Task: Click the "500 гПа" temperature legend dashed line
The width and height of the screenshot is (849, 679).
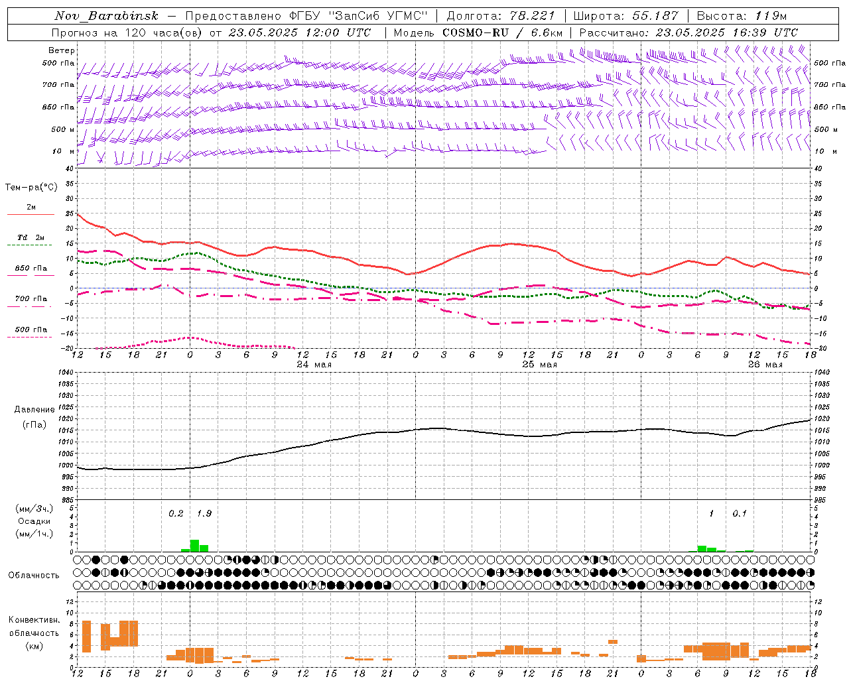Action: tap(29, 338)
